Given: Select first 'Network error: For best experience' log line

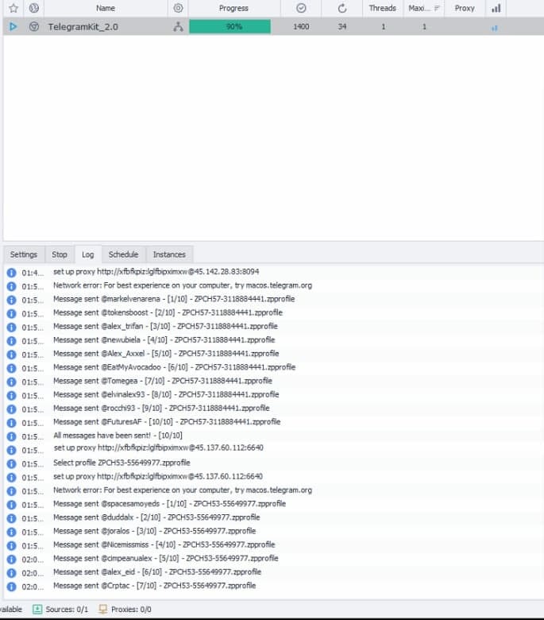Looking at the screenshot, I should click(x=183, y=285).
